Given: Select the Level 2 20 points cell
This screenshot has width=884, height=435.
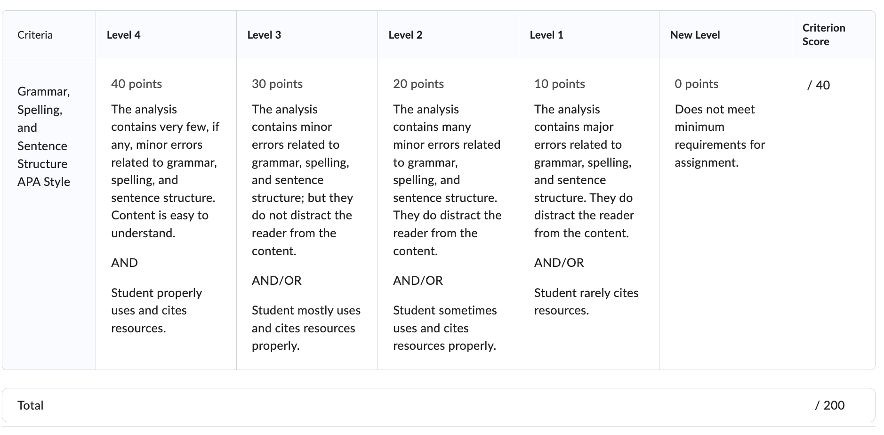Looking at the screenshot, I should point(448,214).
